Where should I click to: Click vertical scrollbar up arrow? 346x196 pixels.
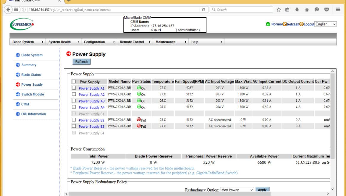click(x=332, y=71)
